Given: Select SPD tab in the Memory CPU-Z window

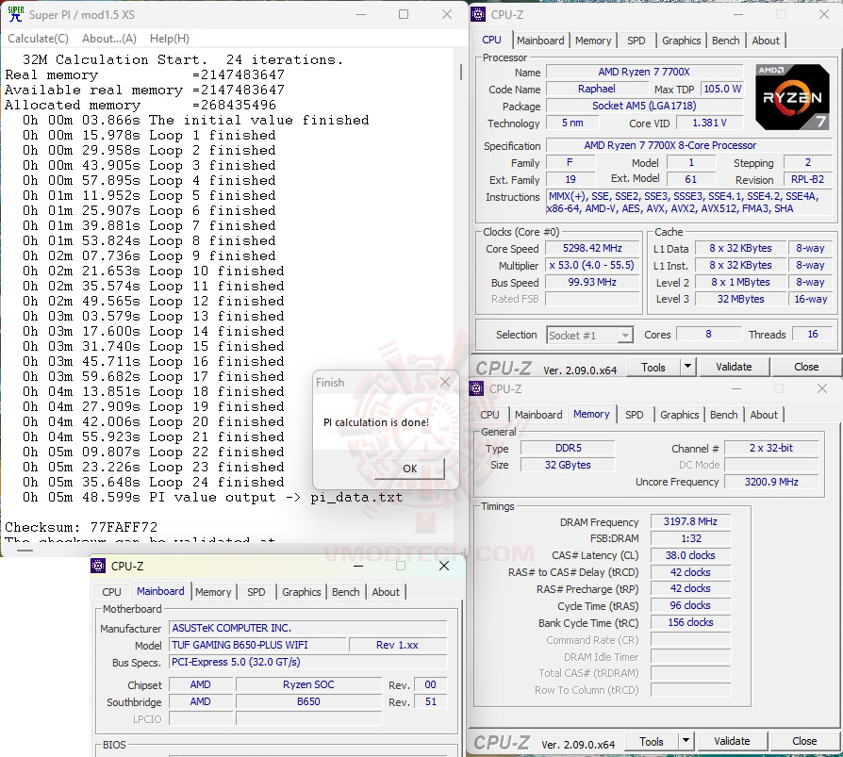Looking at the screenshot, I should click(635, 415).
